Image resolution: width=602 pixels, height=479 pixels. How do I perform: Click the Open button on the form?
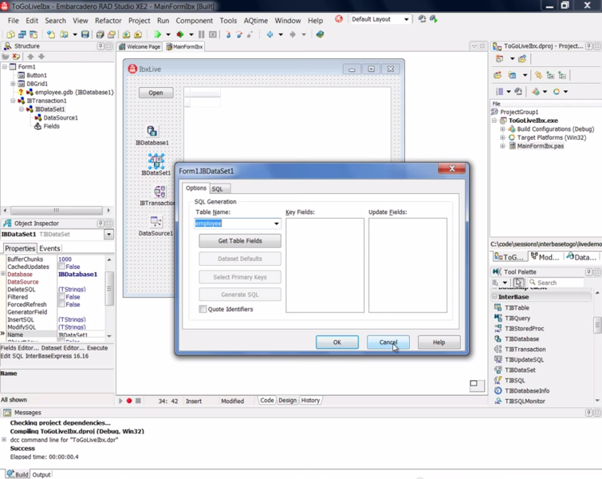pyautogui.click(x=155, y=93)
